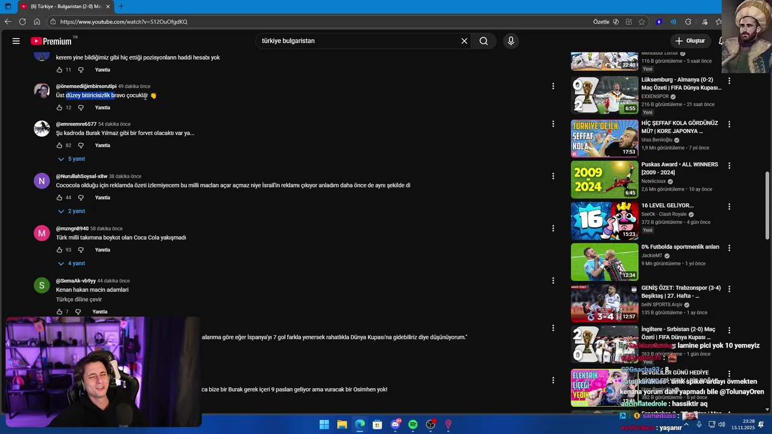Close the Türkiye - Bulgaristan tab
The height and width of the screenshot is (434, 772).
[x=108, y=6]
